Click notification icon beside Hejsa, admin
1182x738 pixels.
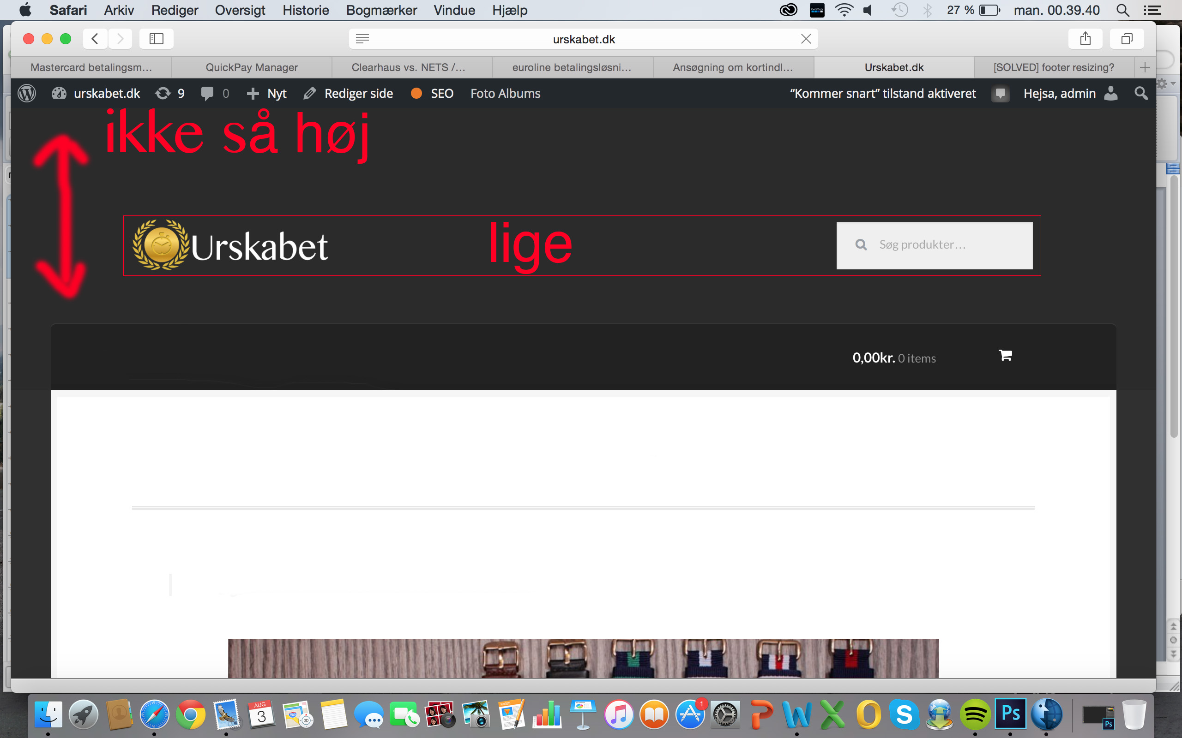(1000, 93)
